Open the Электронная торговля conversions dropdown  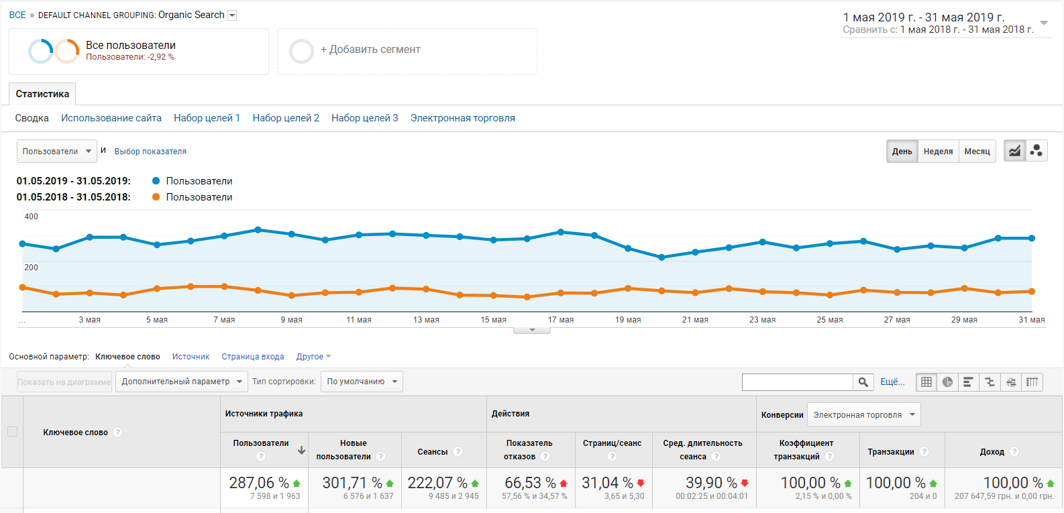[x=863, y=415]
